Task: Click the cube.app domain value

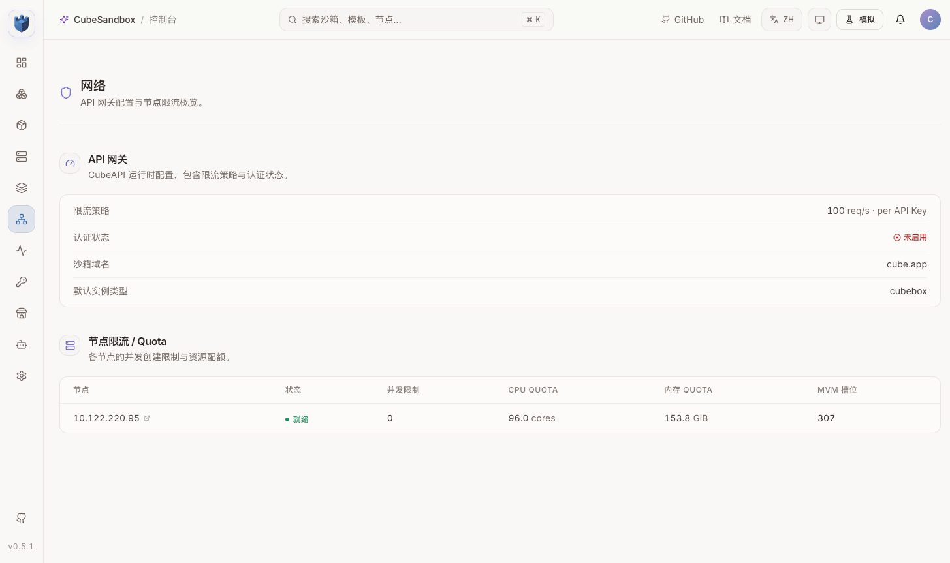Action: click(x=907, y=264)
